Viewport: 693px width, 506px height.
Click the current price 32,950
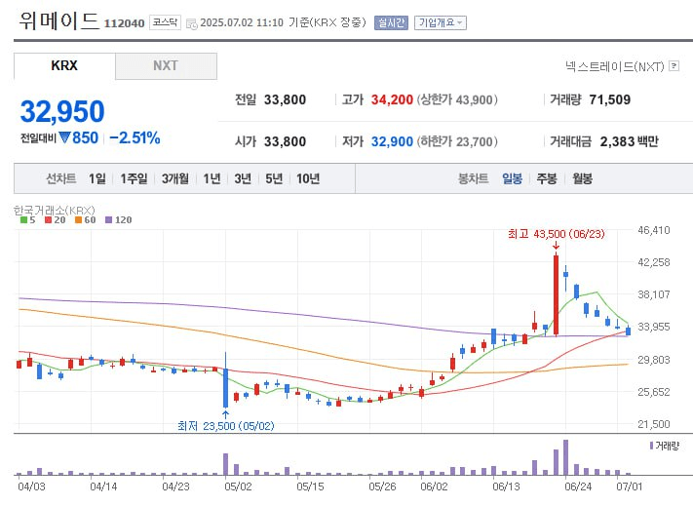click(62, 111)
